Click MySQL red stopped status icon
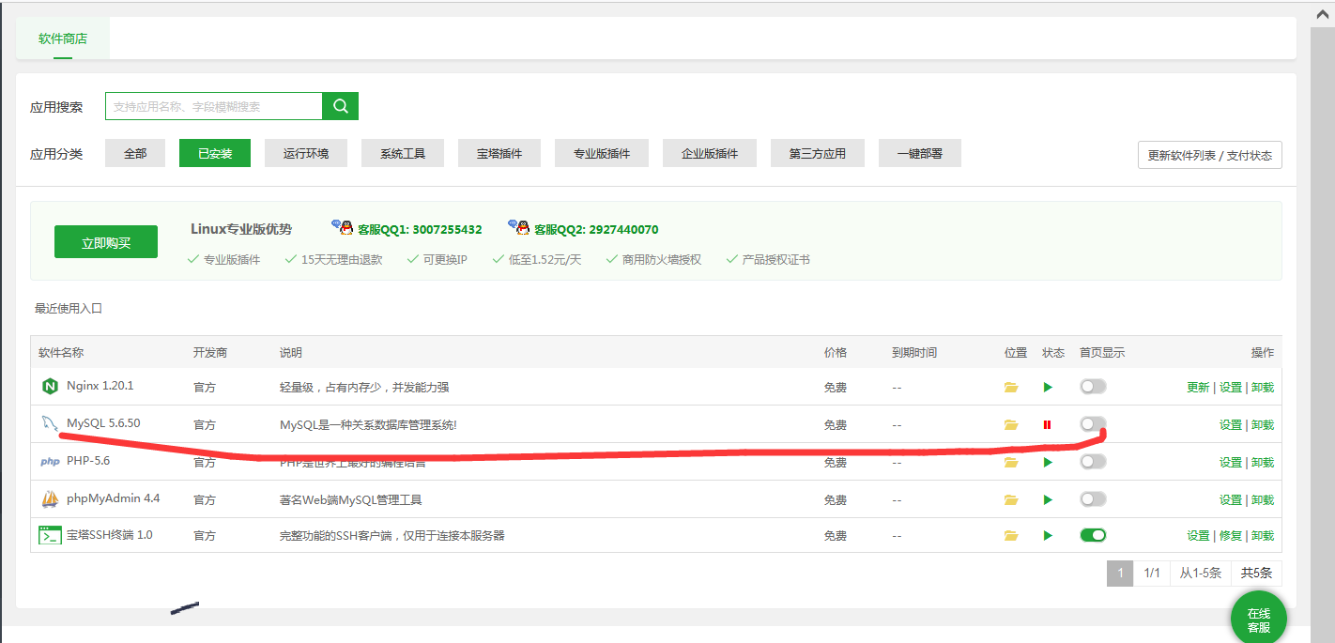 pyautogui.click(x=1047, y=424)
